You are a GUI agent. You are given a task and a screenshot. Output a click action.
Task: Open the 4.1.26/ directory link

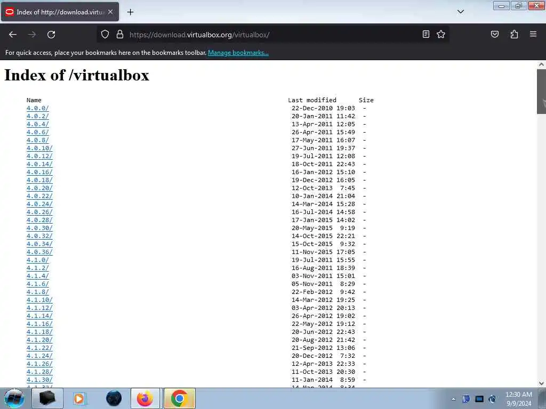(39, 364)
